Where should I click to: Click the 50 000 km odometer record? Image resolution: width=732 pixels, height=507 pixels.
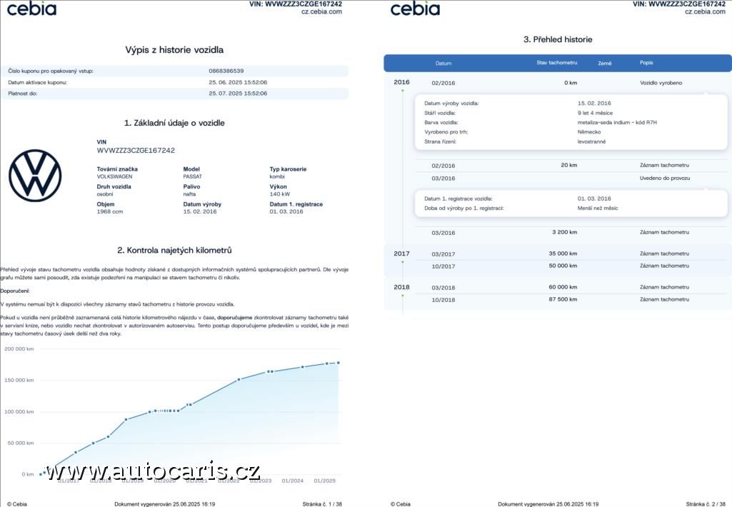[x=563, y=266]
